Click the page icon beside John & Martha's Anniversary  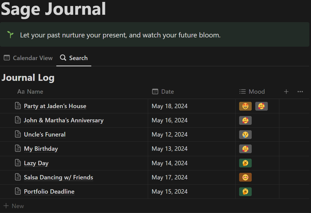(18, 120)
